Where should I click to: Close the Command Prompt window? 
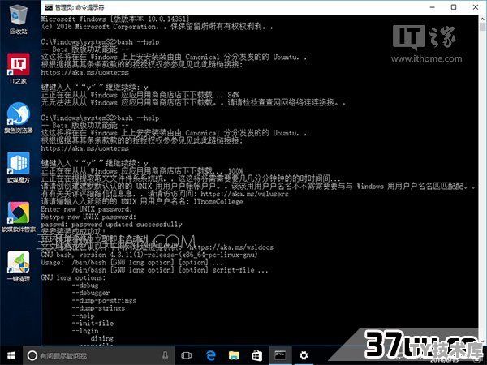pos(476,7)
